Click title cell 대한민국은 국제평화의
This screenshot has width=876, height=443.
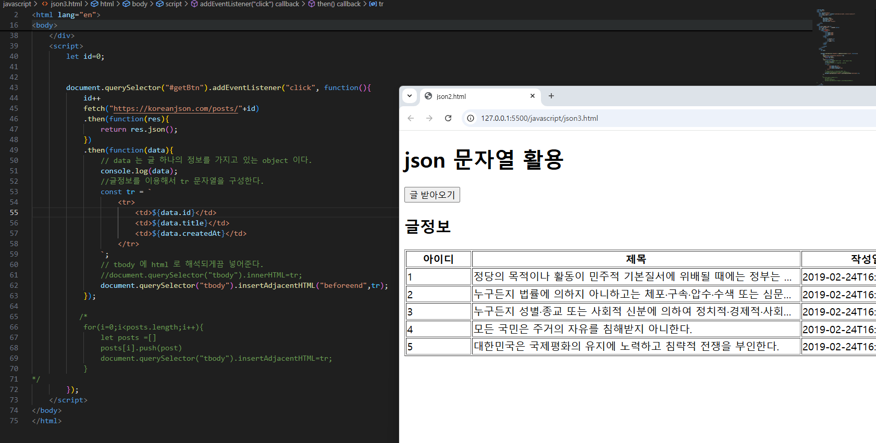point(636,346)
